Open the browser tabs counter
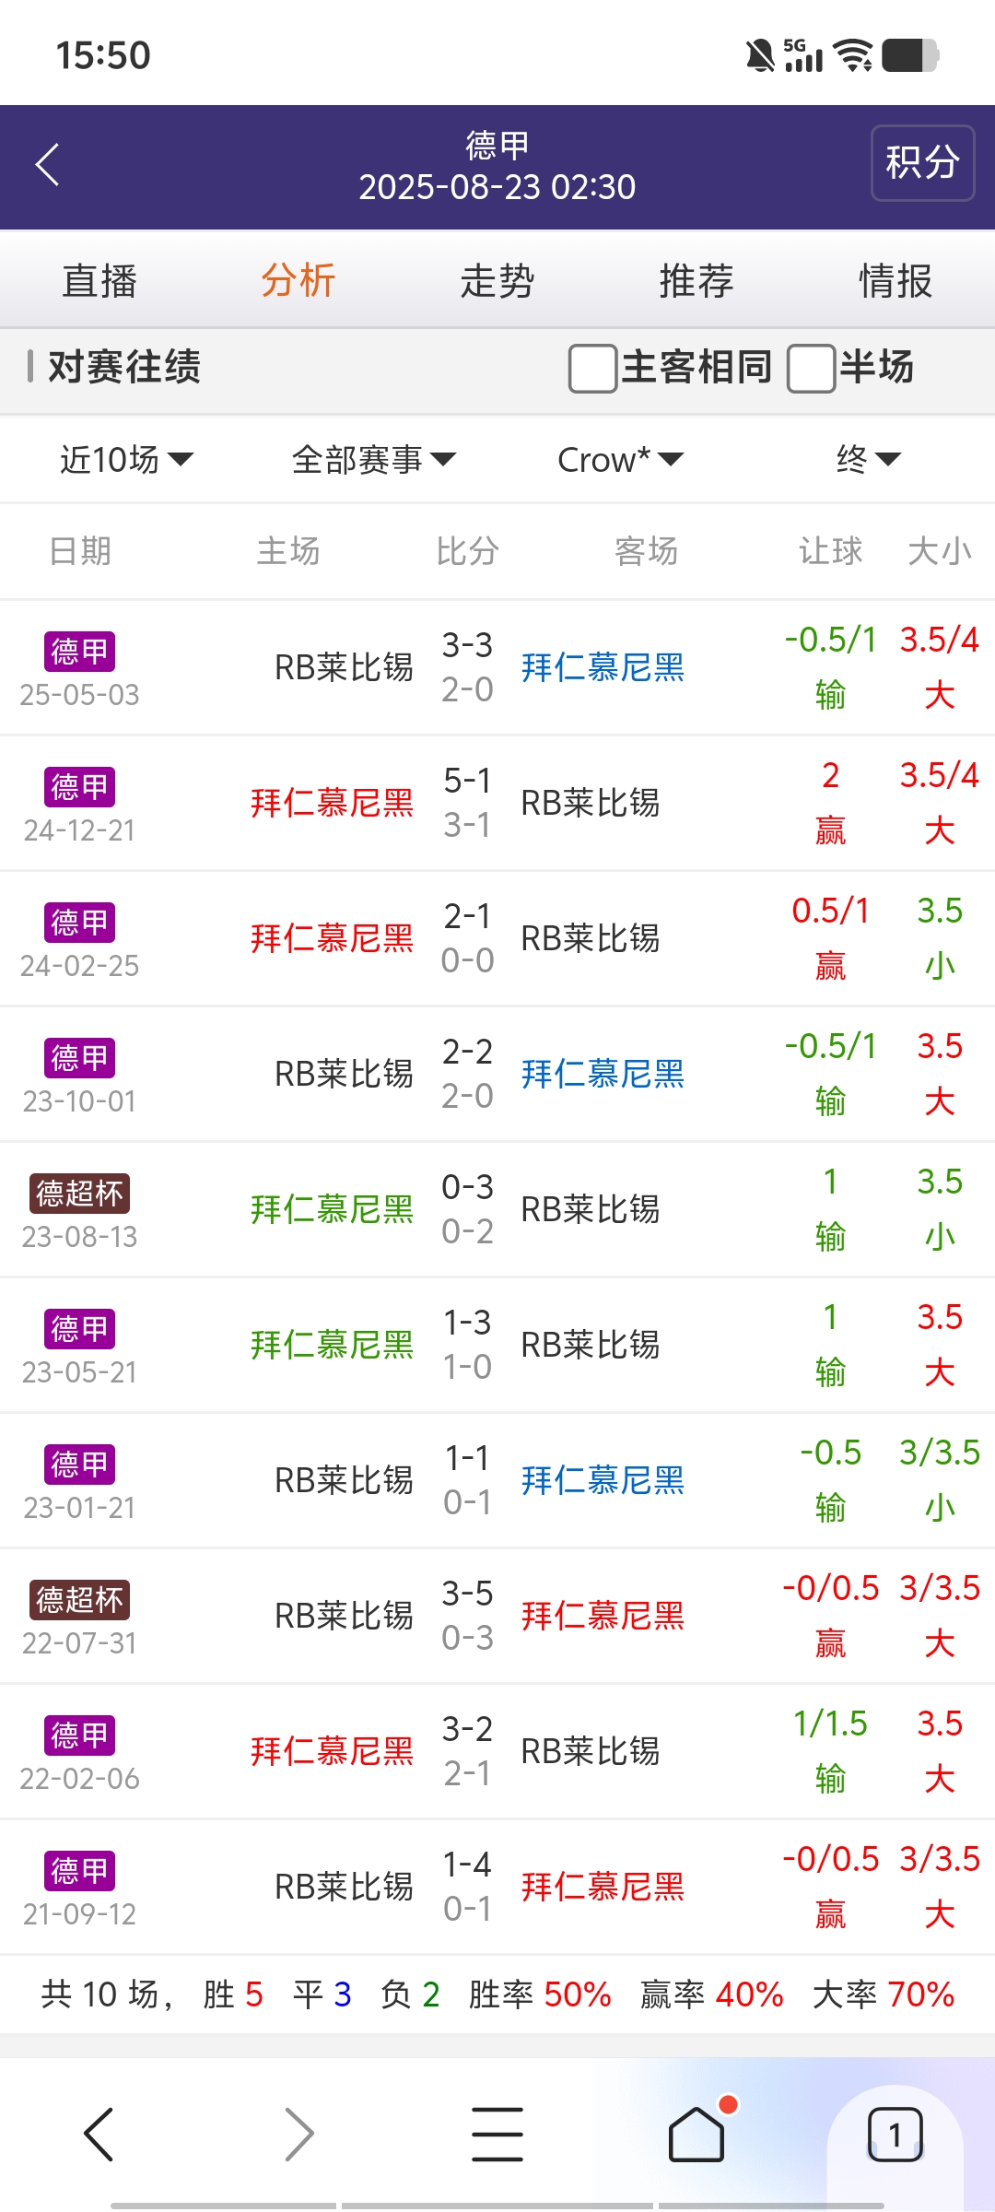Viewport: 995px width, 2212px height. 895,2134
